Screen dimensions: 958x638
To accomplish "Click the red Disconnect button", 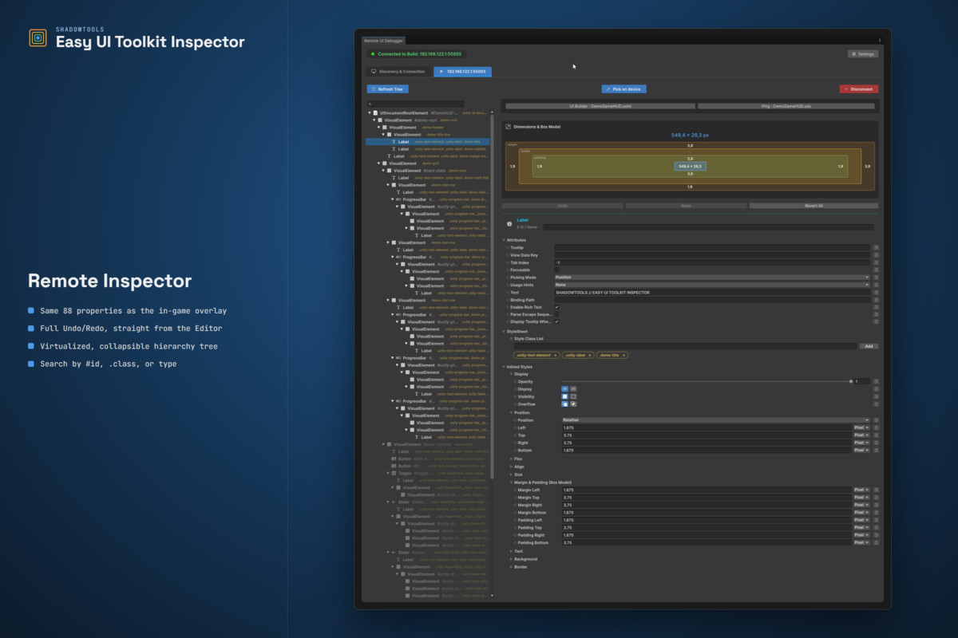I will click(x=859, y=89).
